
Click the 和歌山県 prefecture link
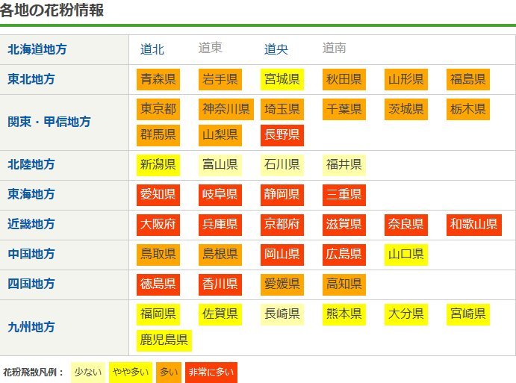pos(475,224)
